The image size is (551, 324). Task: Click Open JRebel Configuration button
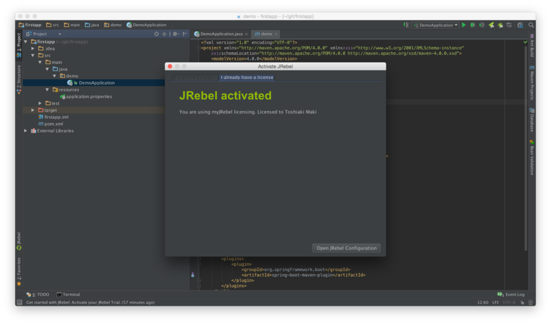(346, 248)
